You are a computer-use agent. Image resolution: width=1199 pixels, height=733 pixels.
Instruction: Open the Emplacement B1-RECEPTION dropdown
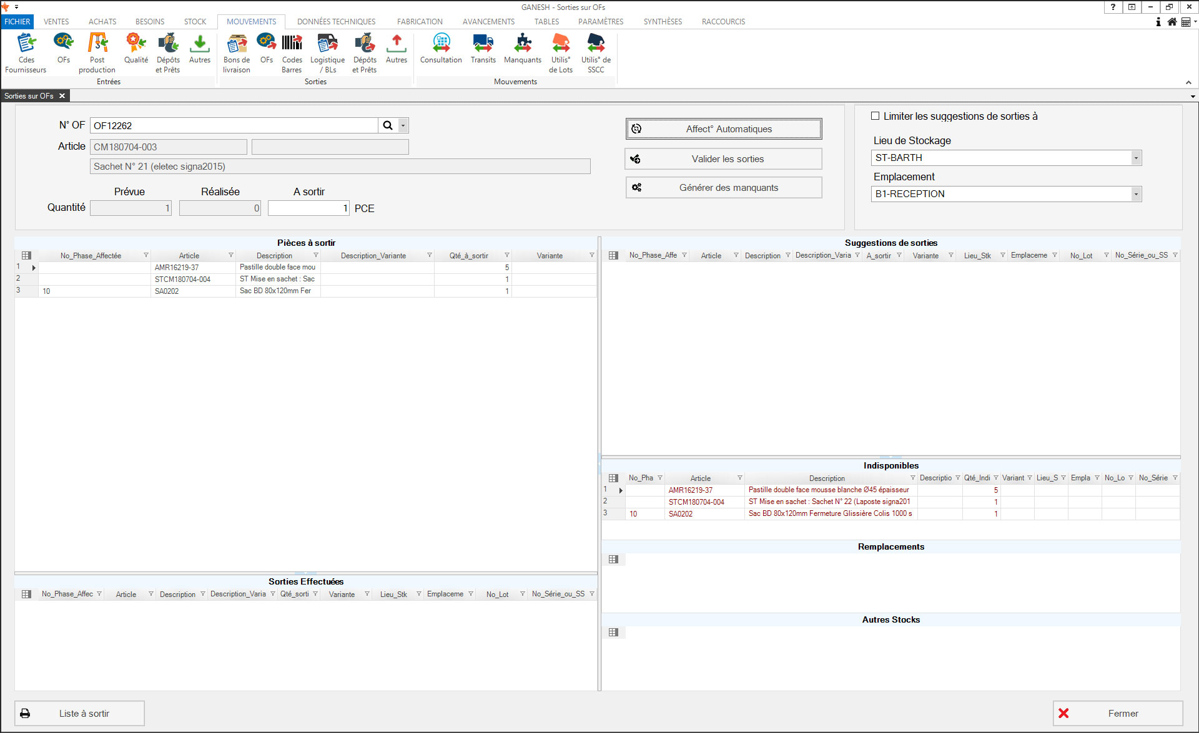click(1136, 194)
